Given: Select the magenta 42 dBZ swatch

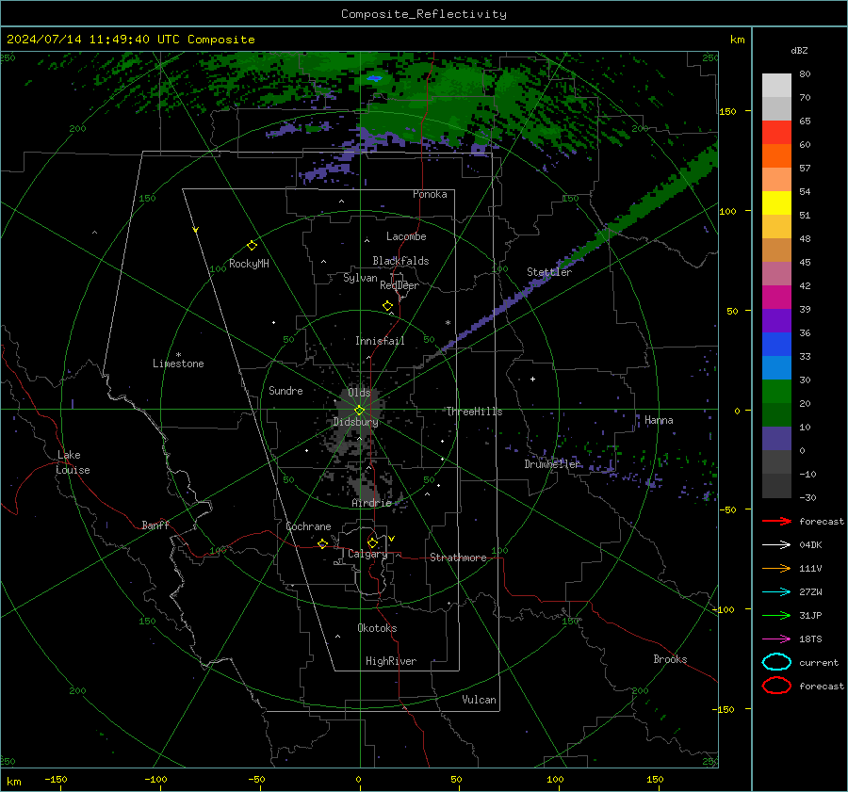Looking at the screenshot, I should point(776,297).
